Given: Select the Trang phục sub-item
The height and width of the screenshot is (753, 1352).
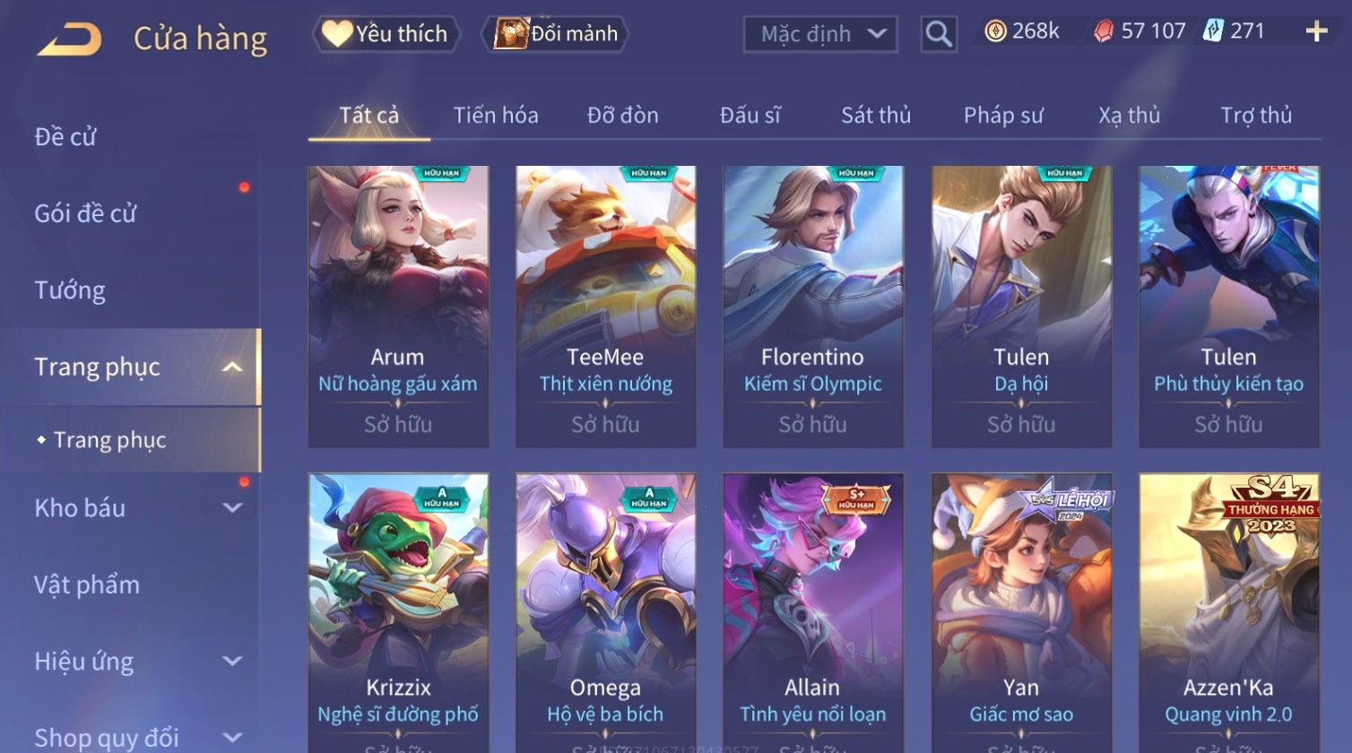Looking at the screenshot, I should click(109, 440).
